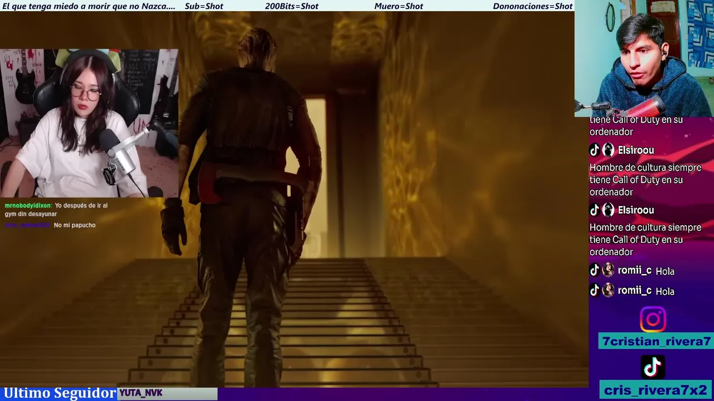Click the 'Ultimo Seguidor' label

point(59,393)
